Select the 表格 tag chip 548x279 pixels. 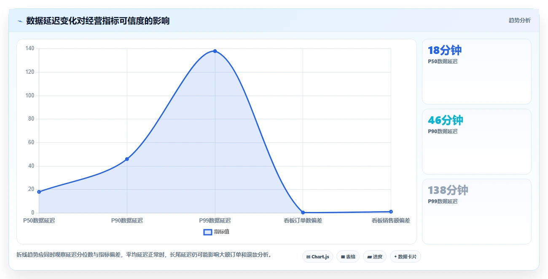point(348,257)
